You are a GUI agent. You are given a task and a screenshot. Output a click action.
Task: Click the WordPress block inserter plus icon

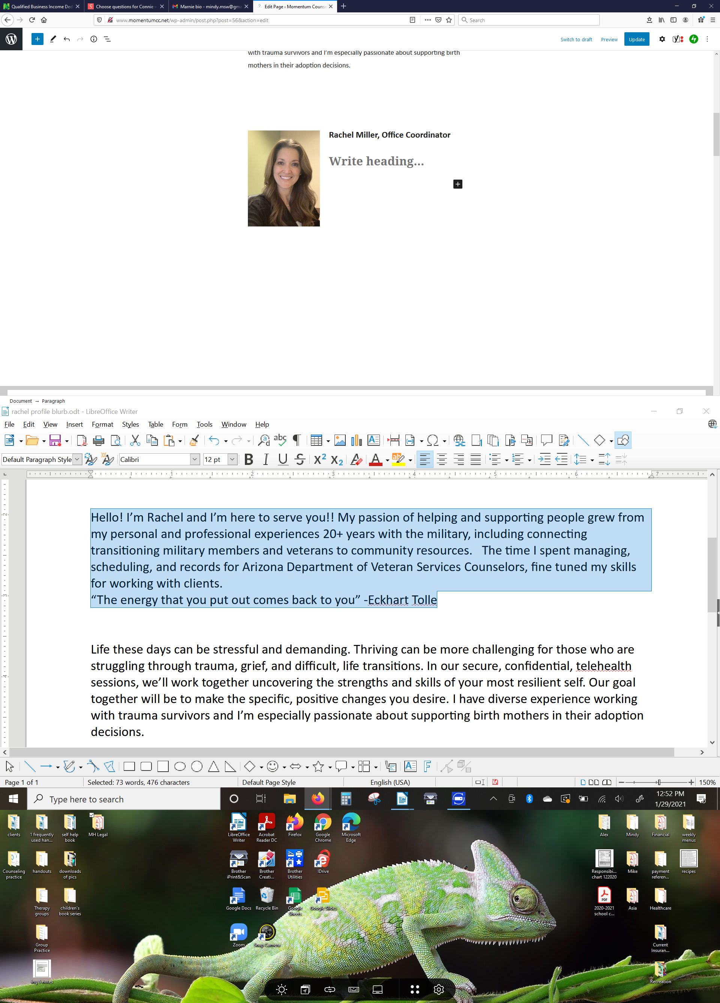click(x=37, y=39)
